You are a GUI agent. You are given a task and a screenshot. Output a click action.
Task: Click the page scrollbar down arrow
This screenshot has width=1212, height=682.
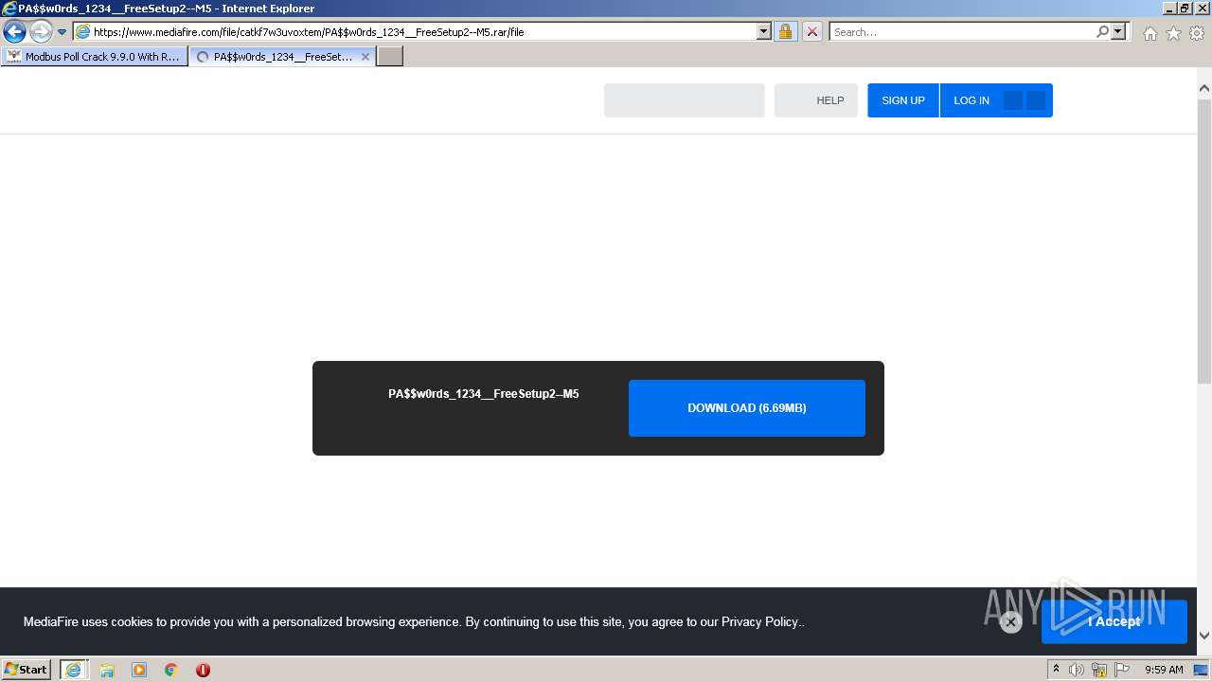(x=1204, y=636)
